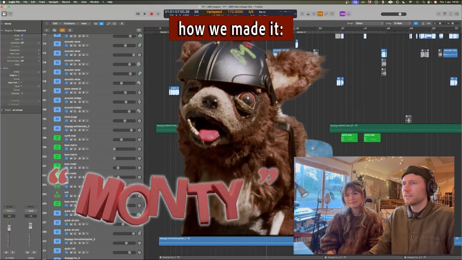Open the Note Pads icon
This screenshot has height=260, width=462.
(x=445, y=14)
